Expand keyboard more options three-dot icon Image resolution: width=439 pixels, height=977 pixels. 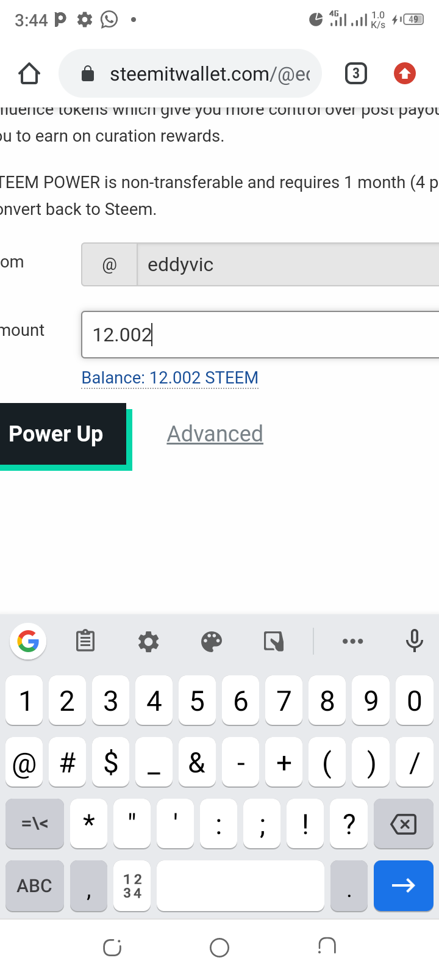[353, 641]
